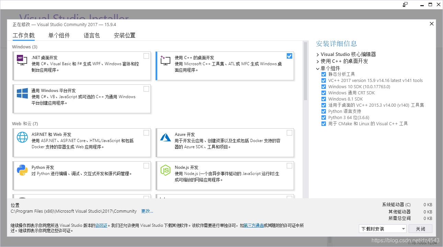
Task: Click the Web 和云 (7) group heading
Action: tap(25, 123)
